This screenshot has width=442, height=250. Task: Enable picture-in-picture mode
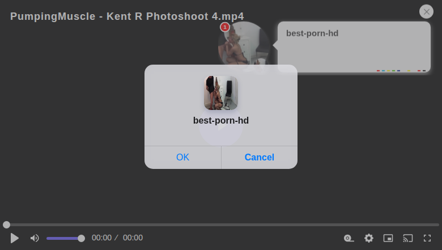click(388, 238)
